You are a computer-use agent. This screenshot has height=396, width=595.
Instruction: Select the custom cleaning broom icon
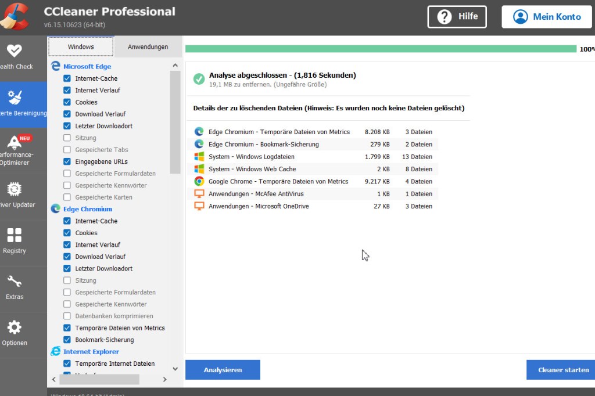coord(15,97)
